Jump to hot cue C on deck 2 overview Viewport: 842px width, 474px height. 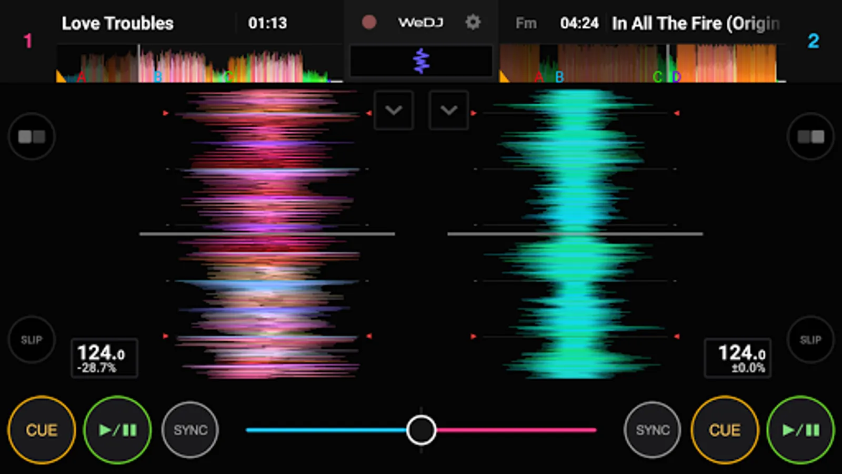(657, 77)
